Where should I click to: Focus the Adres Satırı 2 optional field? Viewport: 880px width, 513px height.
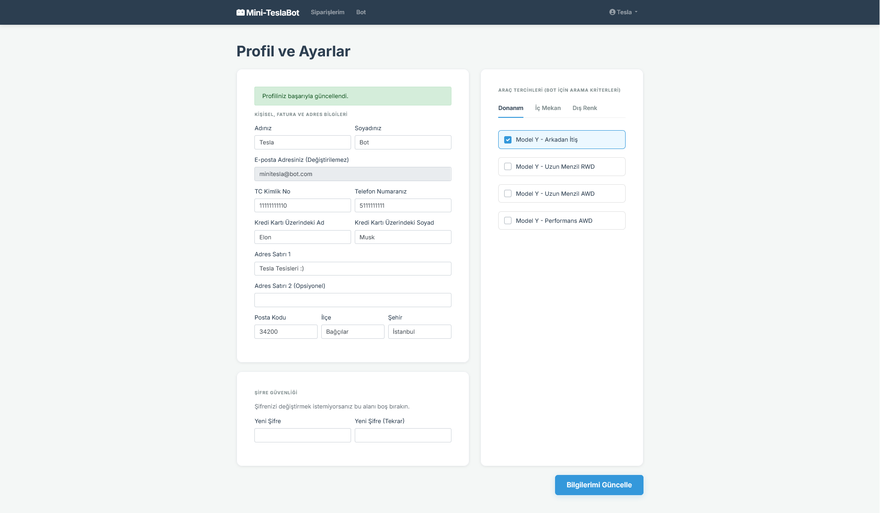point(353,300)
